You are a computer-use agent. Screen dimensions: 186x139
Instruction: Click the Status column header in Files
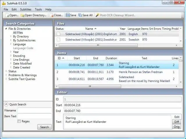pos(60,29)
